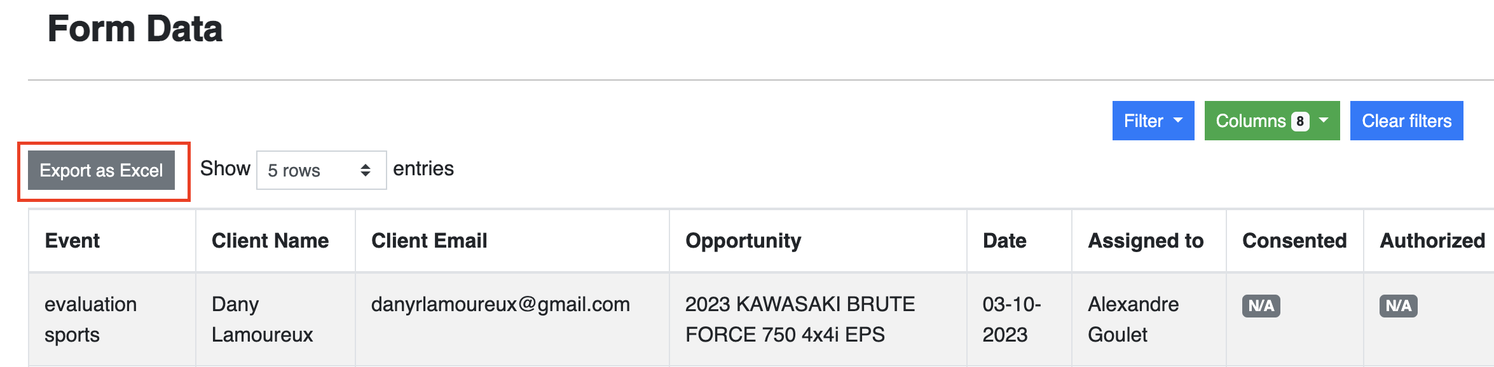The height and width of the screenshot is (367, 1494).
Task: Expand the Columns dropdown menu
Action: coord(1272,121)
